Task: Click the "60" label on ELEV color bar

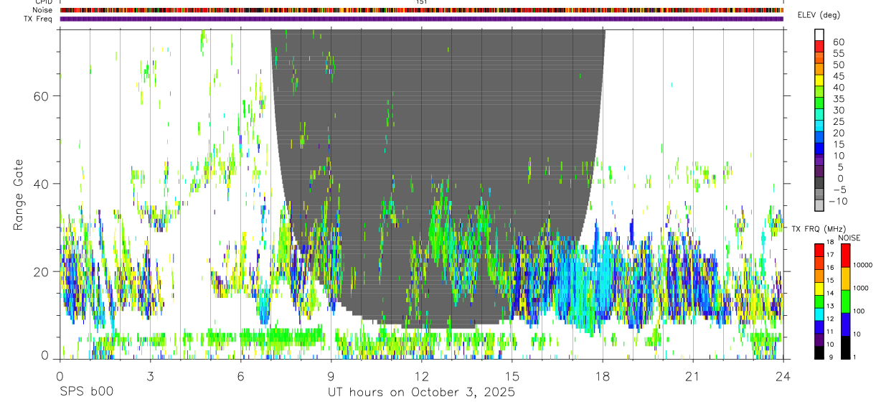Action: pos(838,42)
